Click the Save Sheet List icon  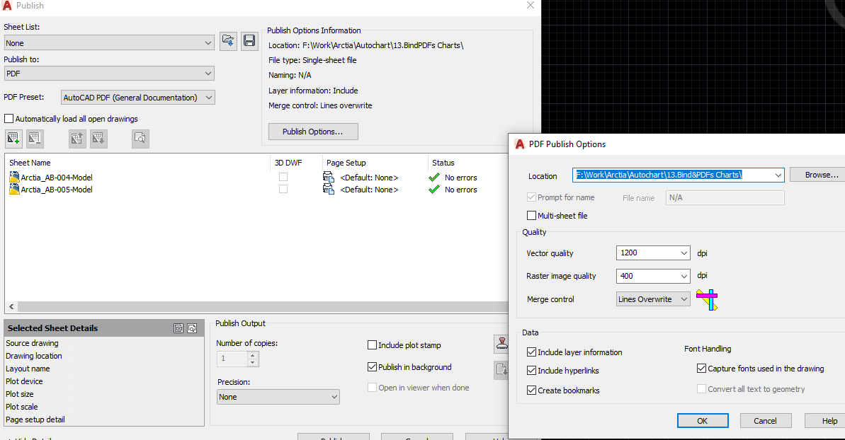click(x=249, y=41)
